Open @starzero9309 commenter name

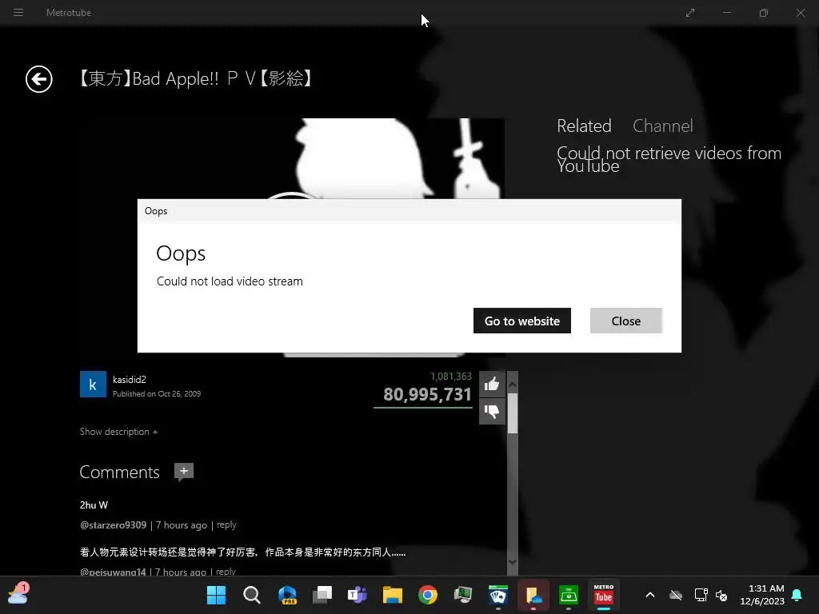pos(114,524)
